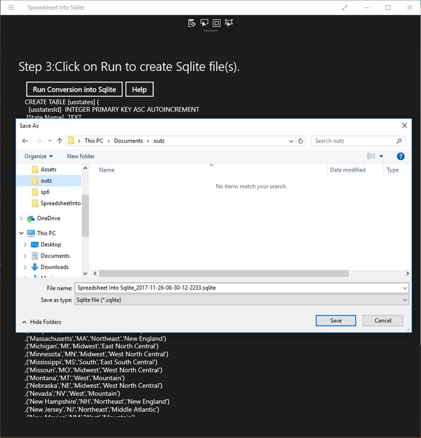
Task: Open the address bar previous locations dropdown
Action: point(291,141)
